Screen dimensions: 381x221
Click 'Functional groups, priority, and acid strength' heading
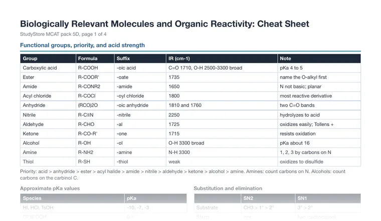(82, 45)
